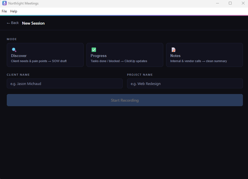Minimize the Northlight Meetings window

[x=217, y=3]
